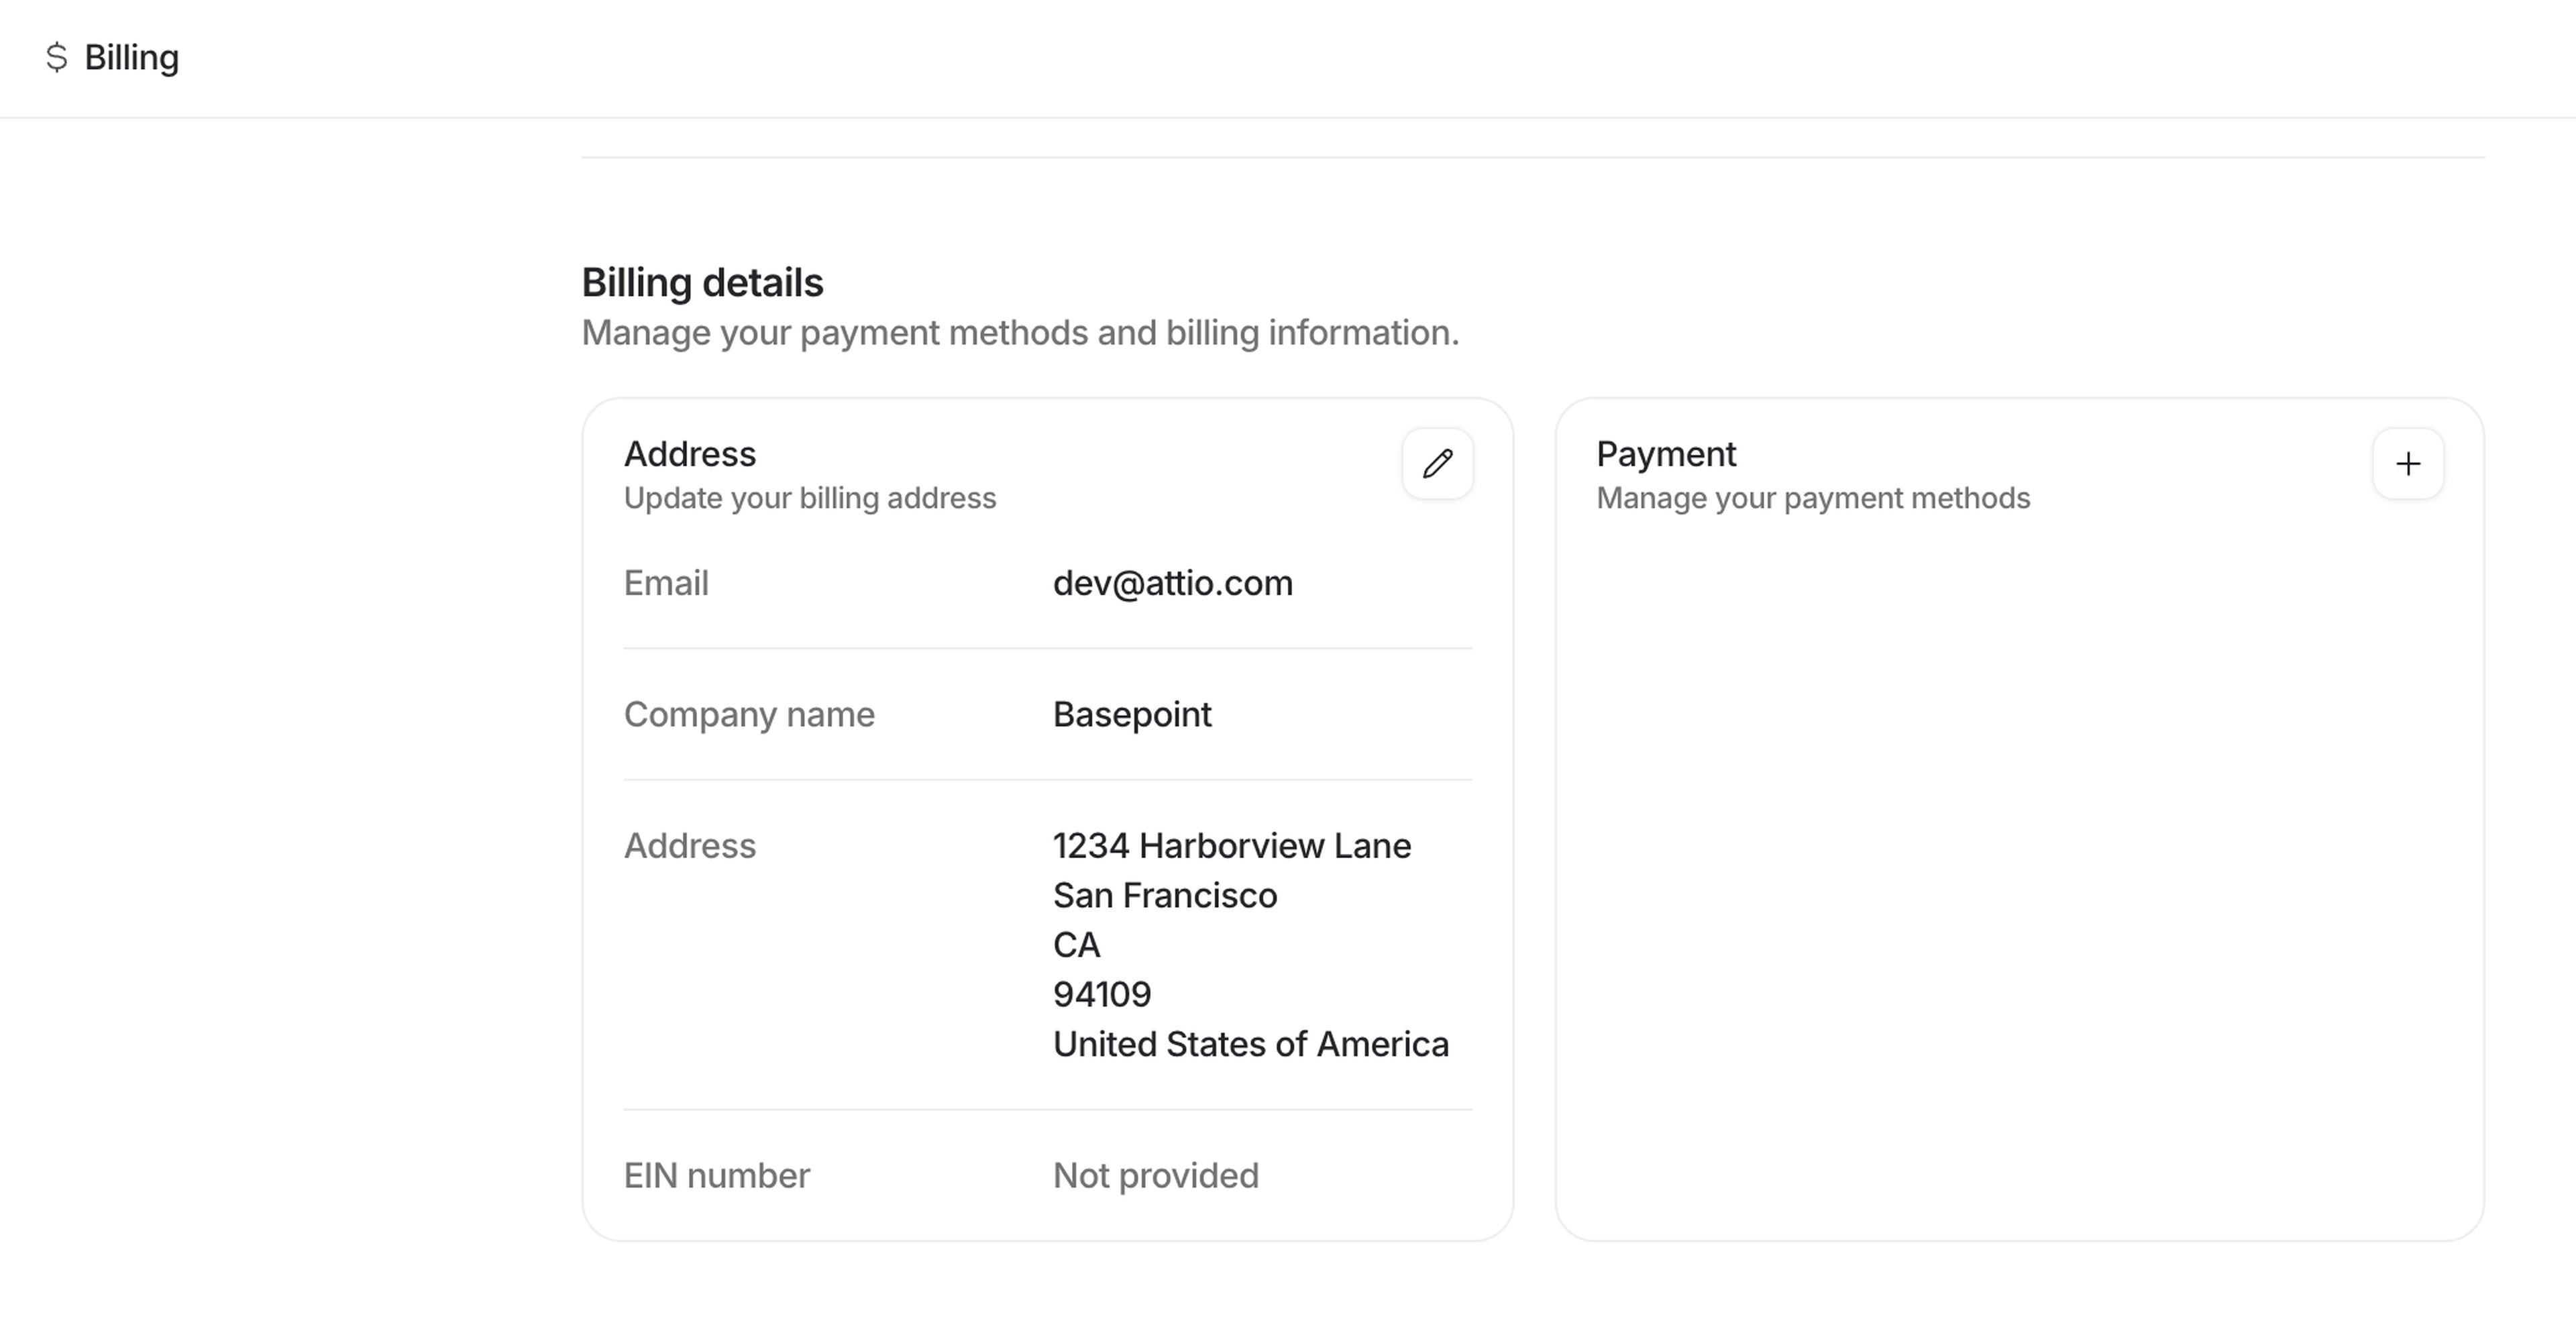The image size is (2576, 1329).
Task: Click the EIN number Not provided value
Action: (1155, 1175)
